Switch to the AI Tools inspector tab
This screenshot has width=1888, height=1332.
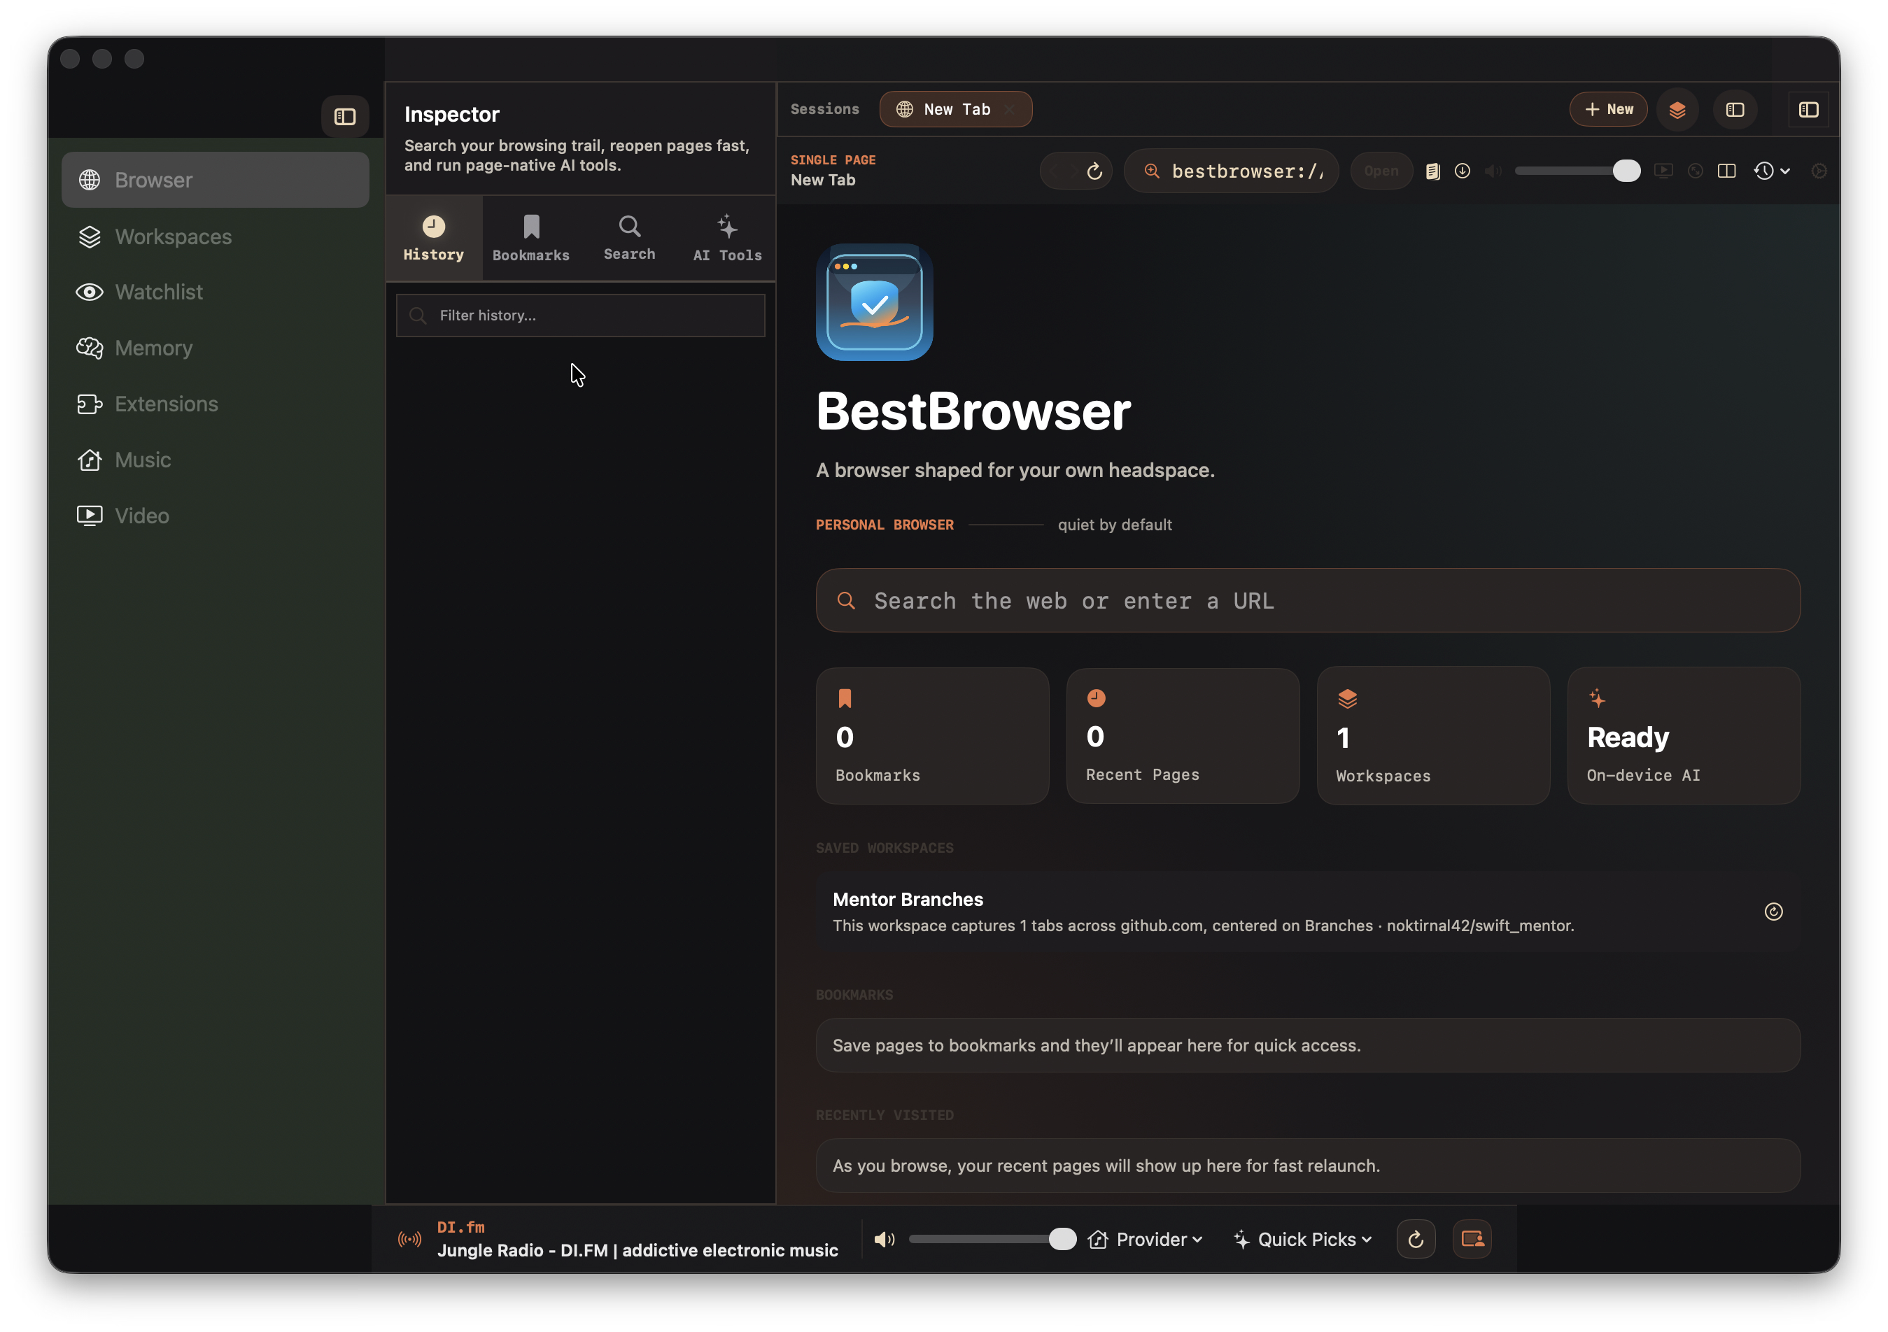pos(727,239)
